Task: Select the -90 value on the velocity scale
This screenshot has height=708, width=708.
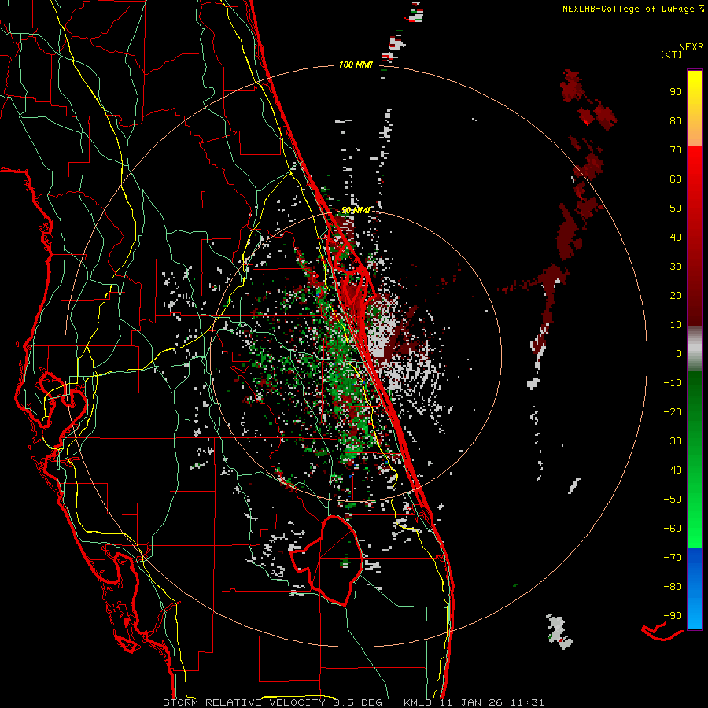Action: 673,616
